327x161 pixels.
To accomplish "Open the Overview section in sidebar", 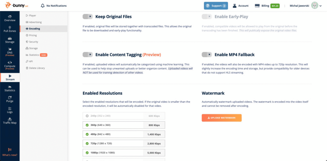I will 10,18.
